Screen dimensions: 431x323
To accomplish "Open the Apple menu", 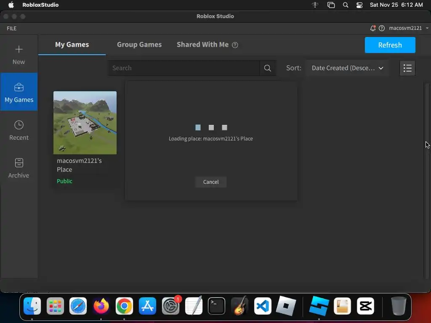I will [11, 5].
